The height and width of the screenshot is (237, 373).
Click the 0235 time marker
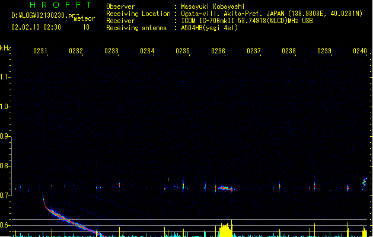click(183, 51)
